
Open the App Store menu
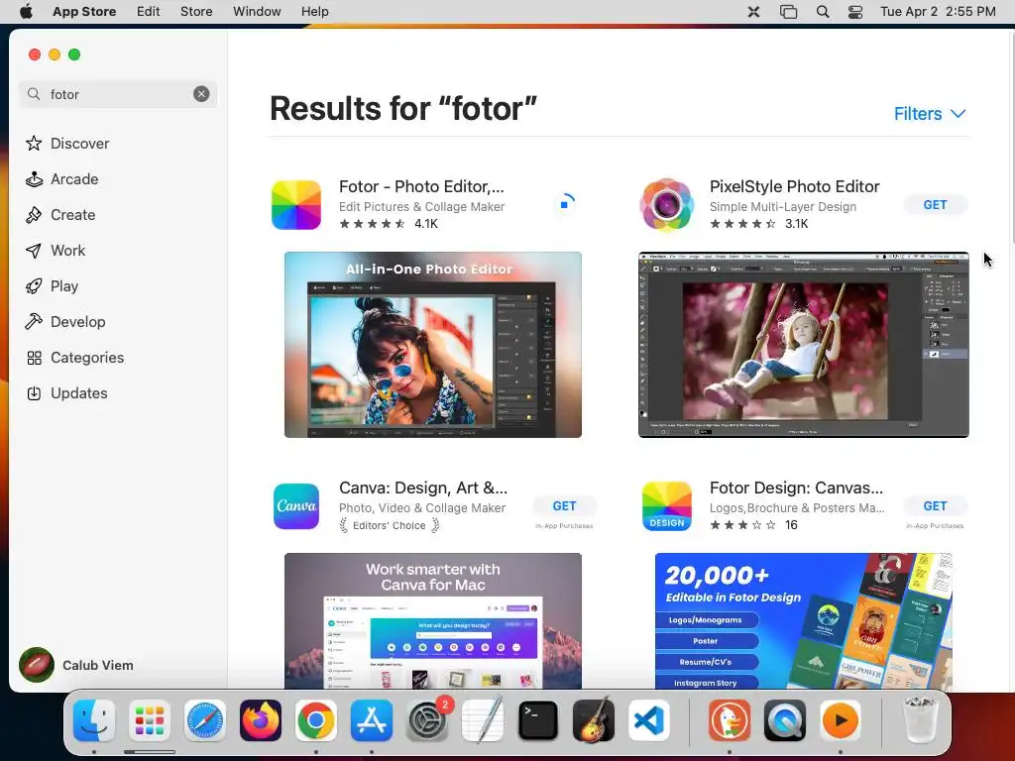click(84, 12)
